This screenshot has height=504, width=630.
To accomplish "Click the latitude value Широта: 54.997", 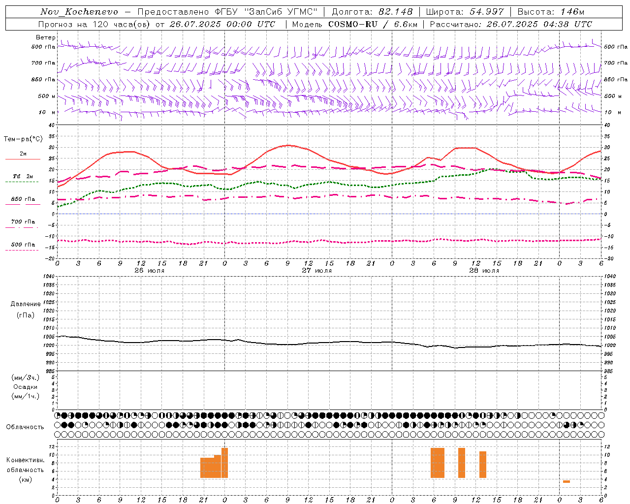I will pyautogui.click(x=465, y=12).
